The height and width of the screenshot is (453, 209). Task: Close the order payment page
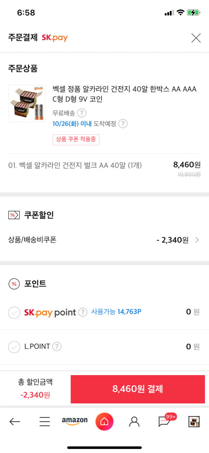[x=196, y=38]
